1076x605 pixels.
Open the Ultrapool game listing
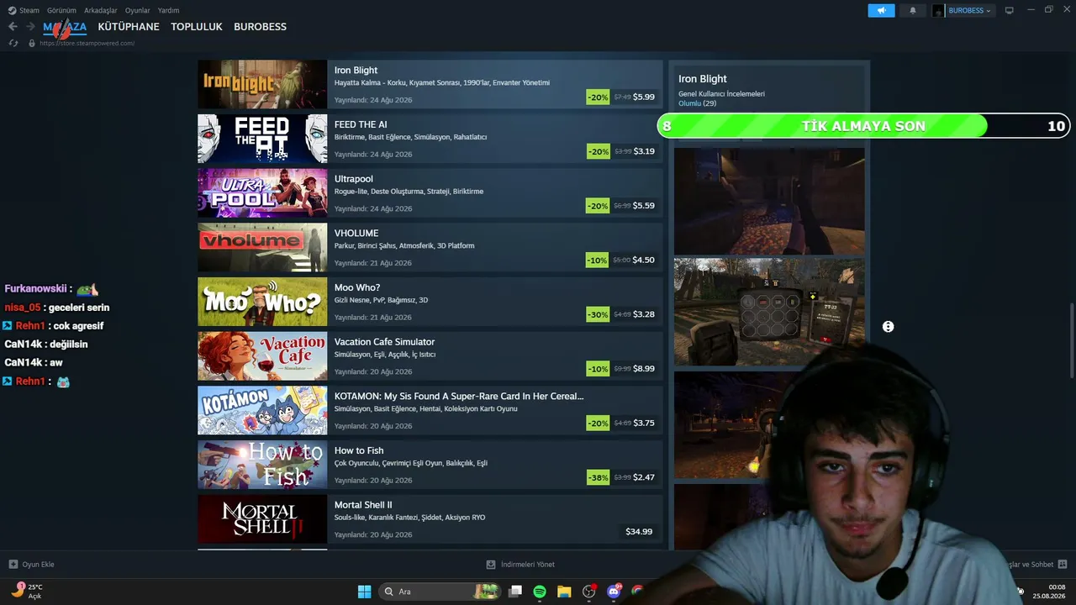430,193
